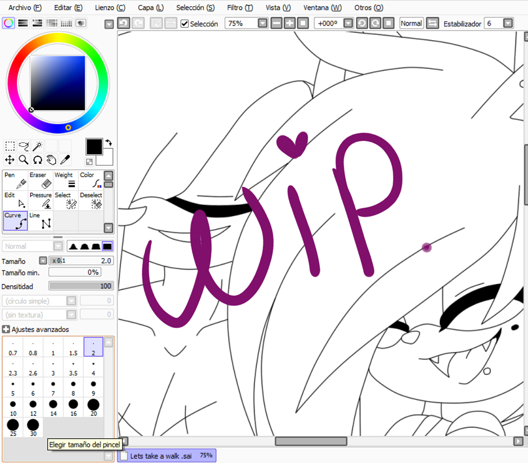
Task: Expand Ajustes avanzados section
Action: (6, 329)
